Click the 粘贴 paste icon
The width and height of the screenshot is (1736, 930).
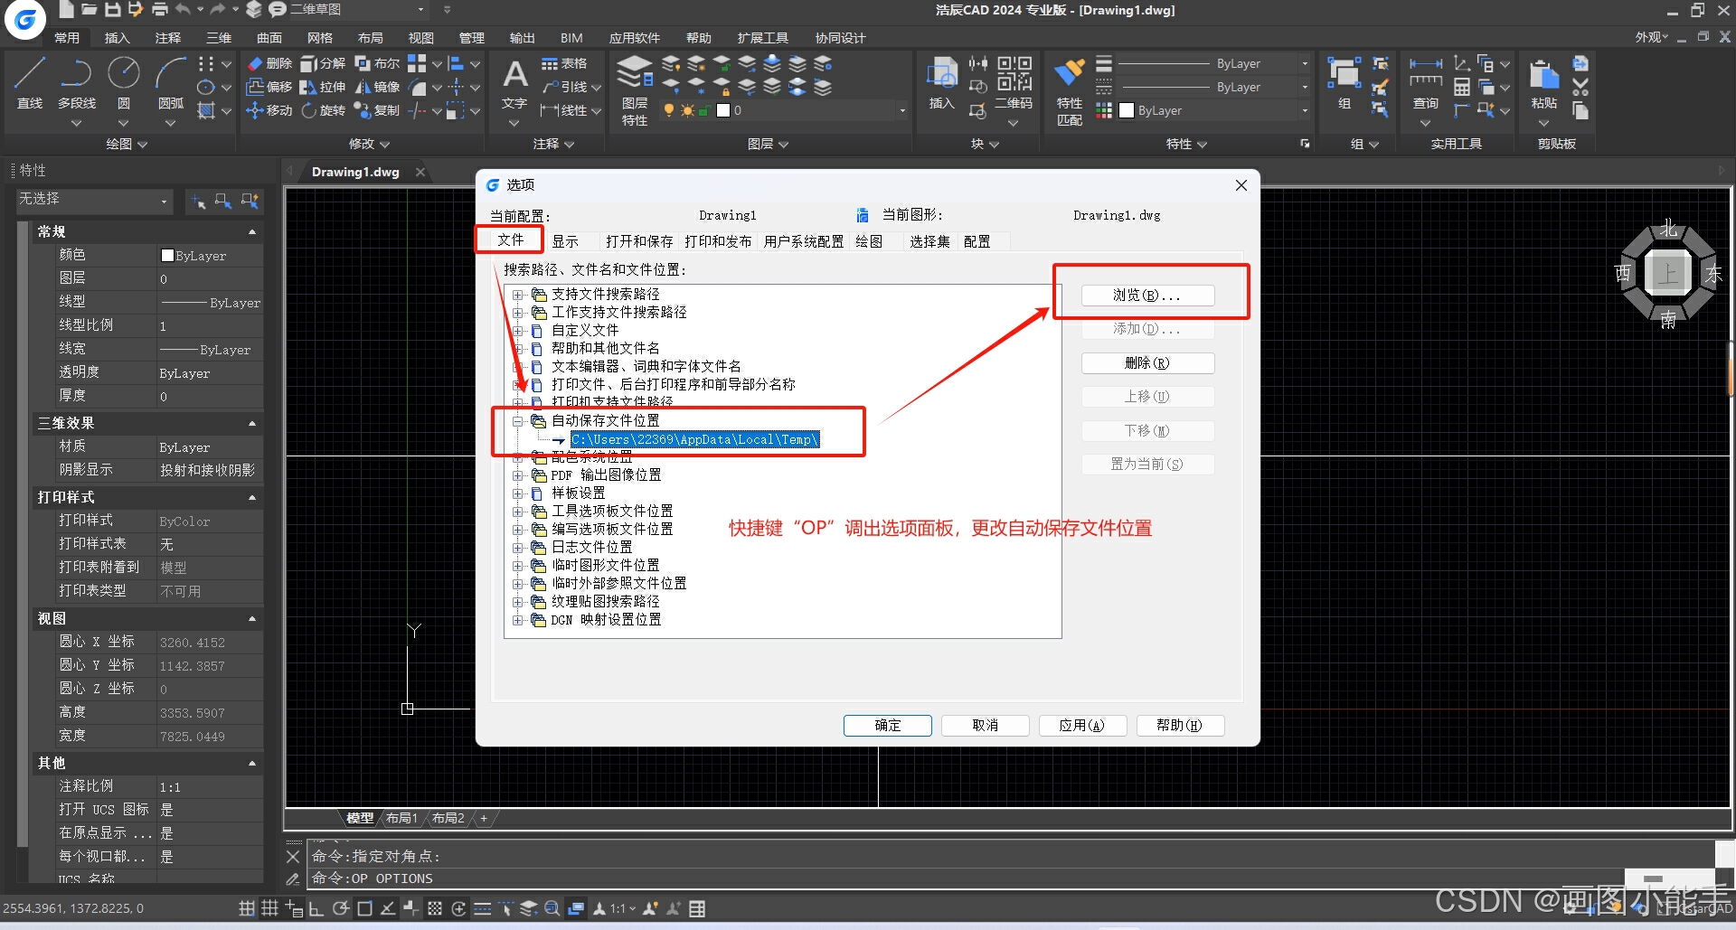click(x=1544, y=83)
